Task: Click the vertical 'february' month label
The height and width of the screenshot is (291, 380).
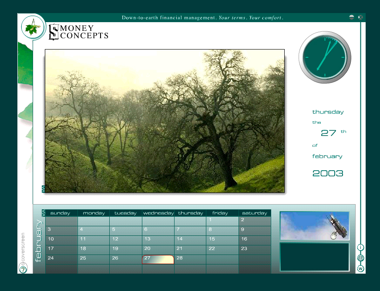Action: [39, 241]
